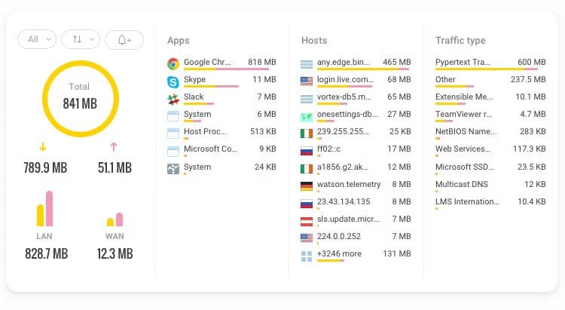The height and width of the screenshot is (310, 565).
Task: Select the Hypertext Transfer traffic type row
Action: tap(490, 63)
